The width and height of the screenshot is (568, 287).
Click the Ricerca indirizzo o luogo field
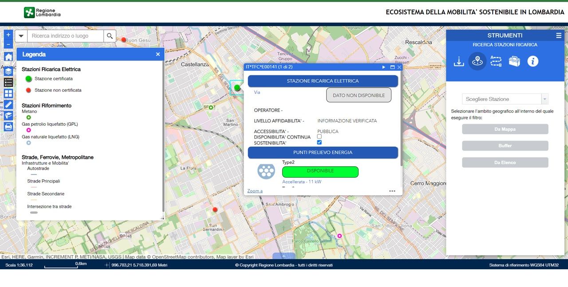point(66,36)
